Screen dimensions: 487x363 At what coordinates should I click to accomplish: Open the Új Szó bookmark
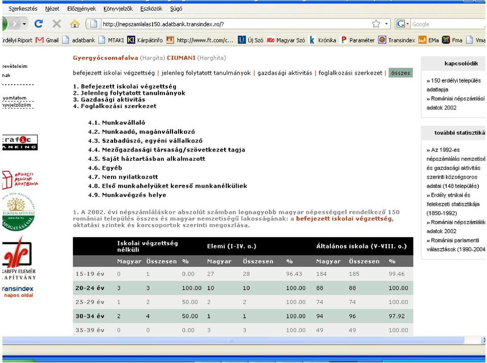point(250,40)
